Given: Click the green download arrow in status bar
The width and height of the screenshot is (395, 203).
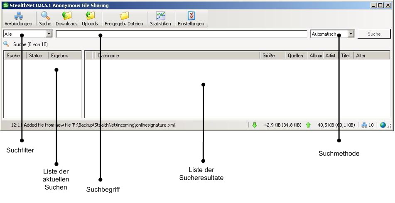Looking at the screenshot, I should [255, 125].
